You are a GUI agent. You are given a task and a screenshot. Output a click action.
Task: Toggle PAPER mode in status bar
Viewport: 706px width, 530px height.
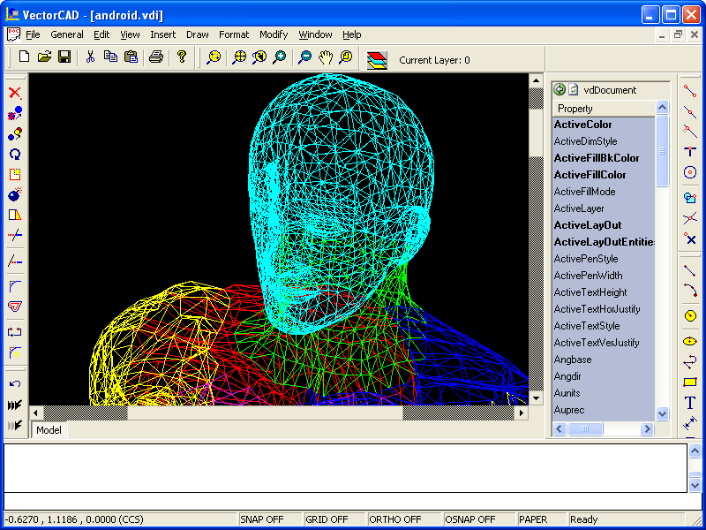coord(541,519)
